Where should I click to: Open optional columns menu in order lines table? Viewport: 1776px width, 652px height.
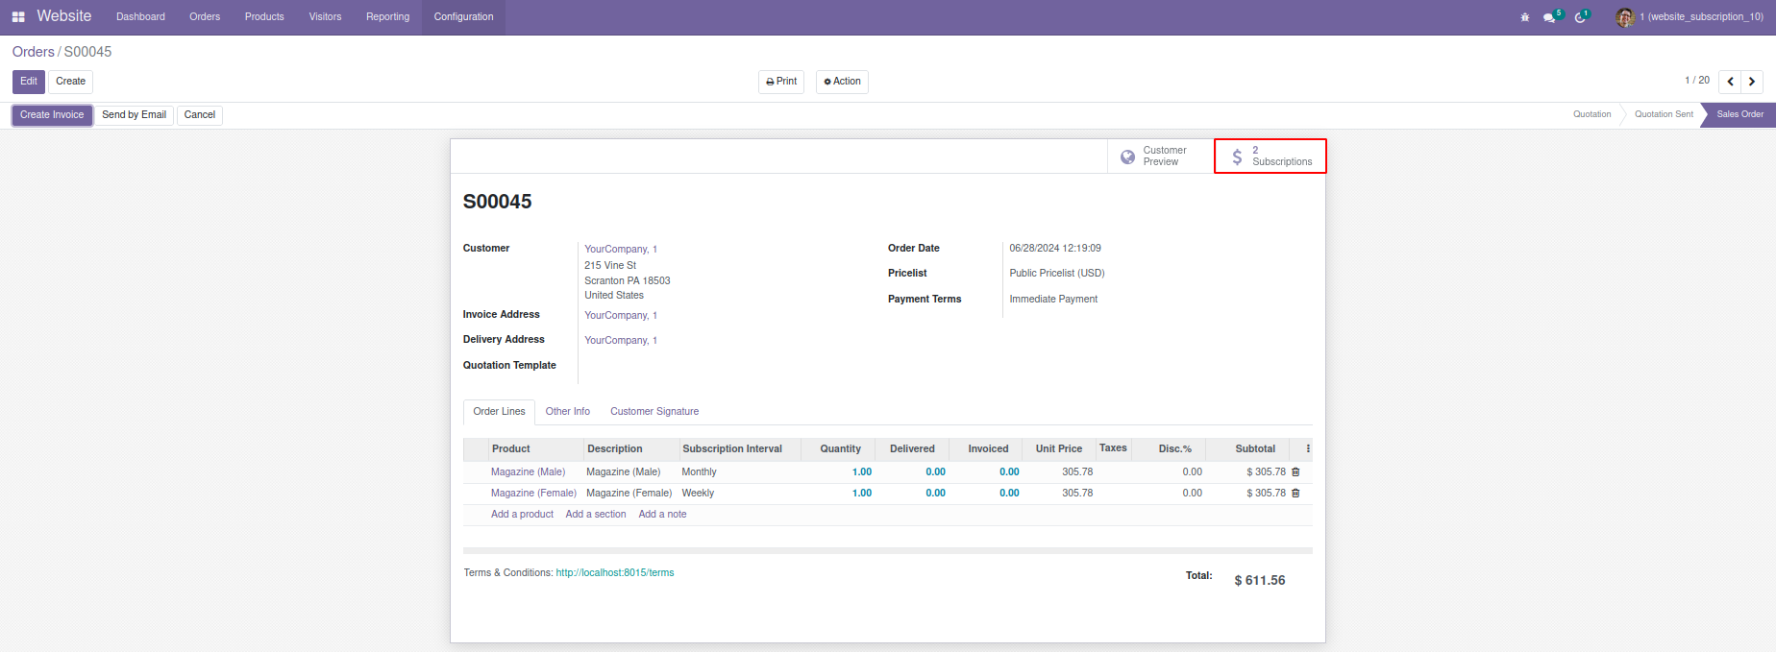pyautogui.click(x=1308, y=448)
